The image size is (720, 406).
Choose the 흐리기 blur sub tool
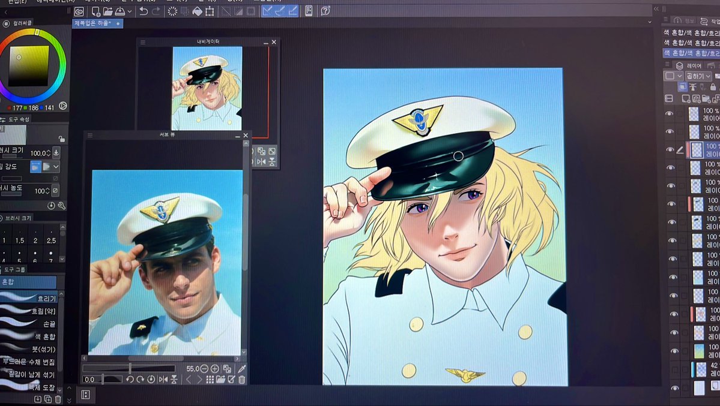[x=28, y=298]
